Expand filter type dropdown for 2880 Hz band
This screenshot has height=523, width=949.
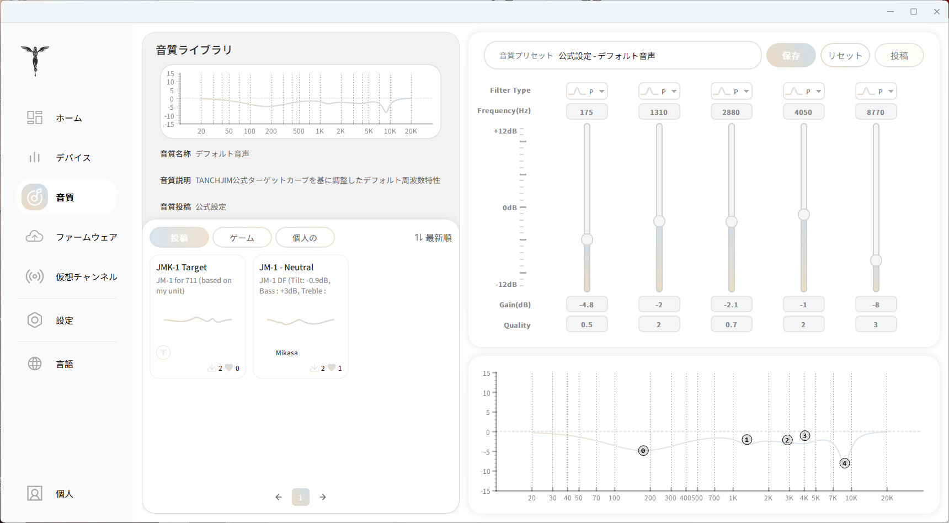coord(732,91)
